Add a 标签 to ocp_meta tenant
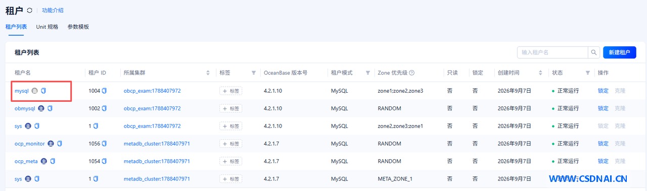Viewport: 647px width, 191px height. click(230, 161)
